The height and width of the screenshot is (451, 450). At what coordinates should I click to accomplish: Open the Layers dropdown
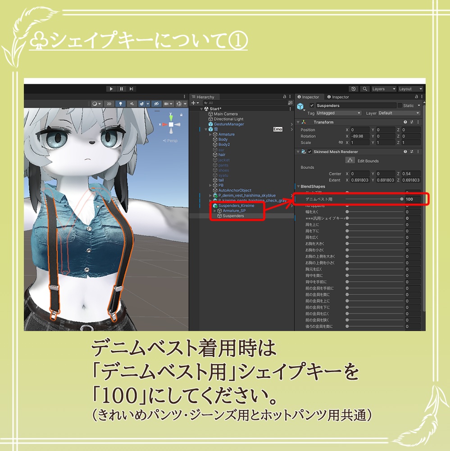[384, 89]
